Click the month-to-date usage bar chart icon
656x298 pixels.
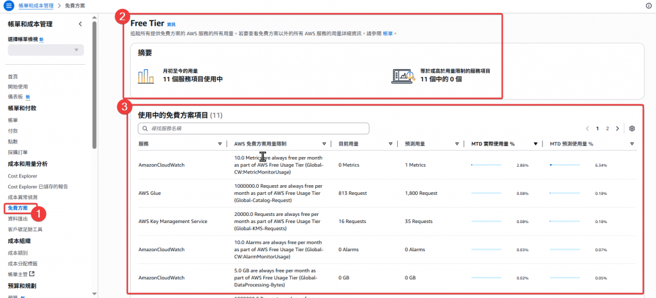[x=146, y=76]
